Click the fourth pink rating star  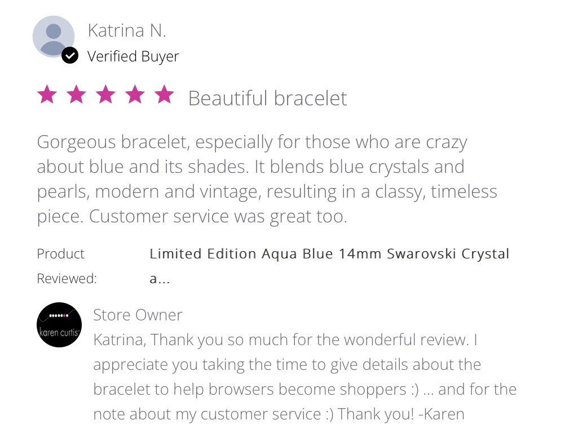click(135, 94)
